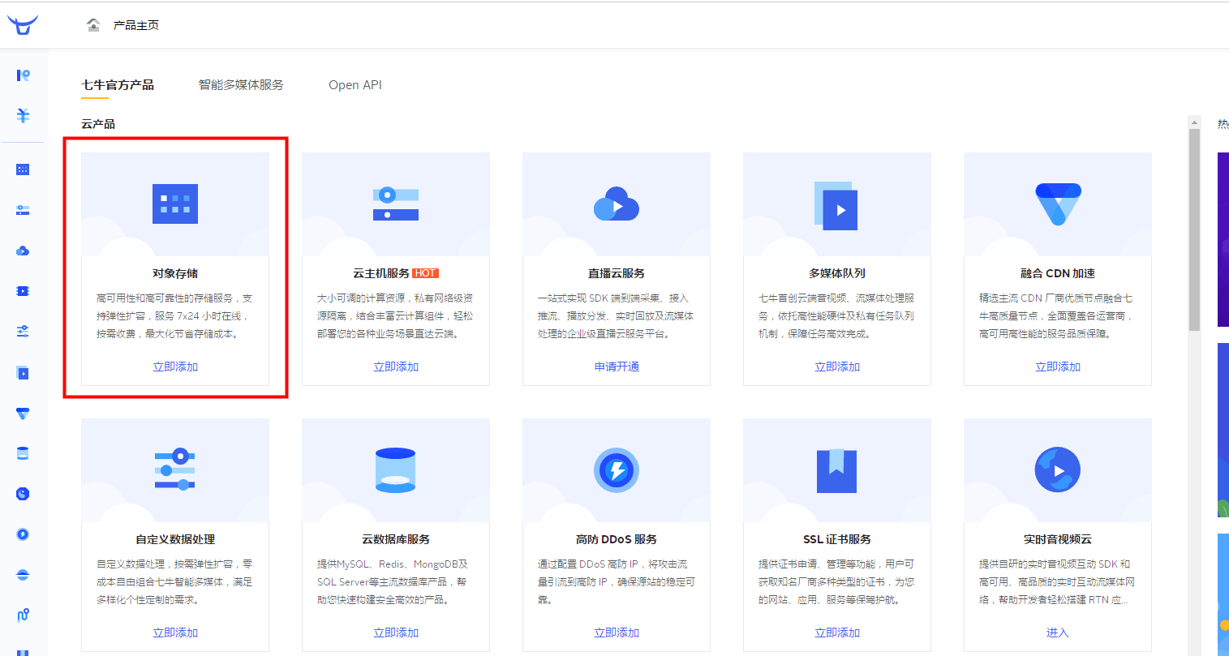Image resolution: width=1229 pixels, height=656 pixels.
Task: Click the winding route icon in sidebar
Action: pyautogui.click(x=23, y=615)
